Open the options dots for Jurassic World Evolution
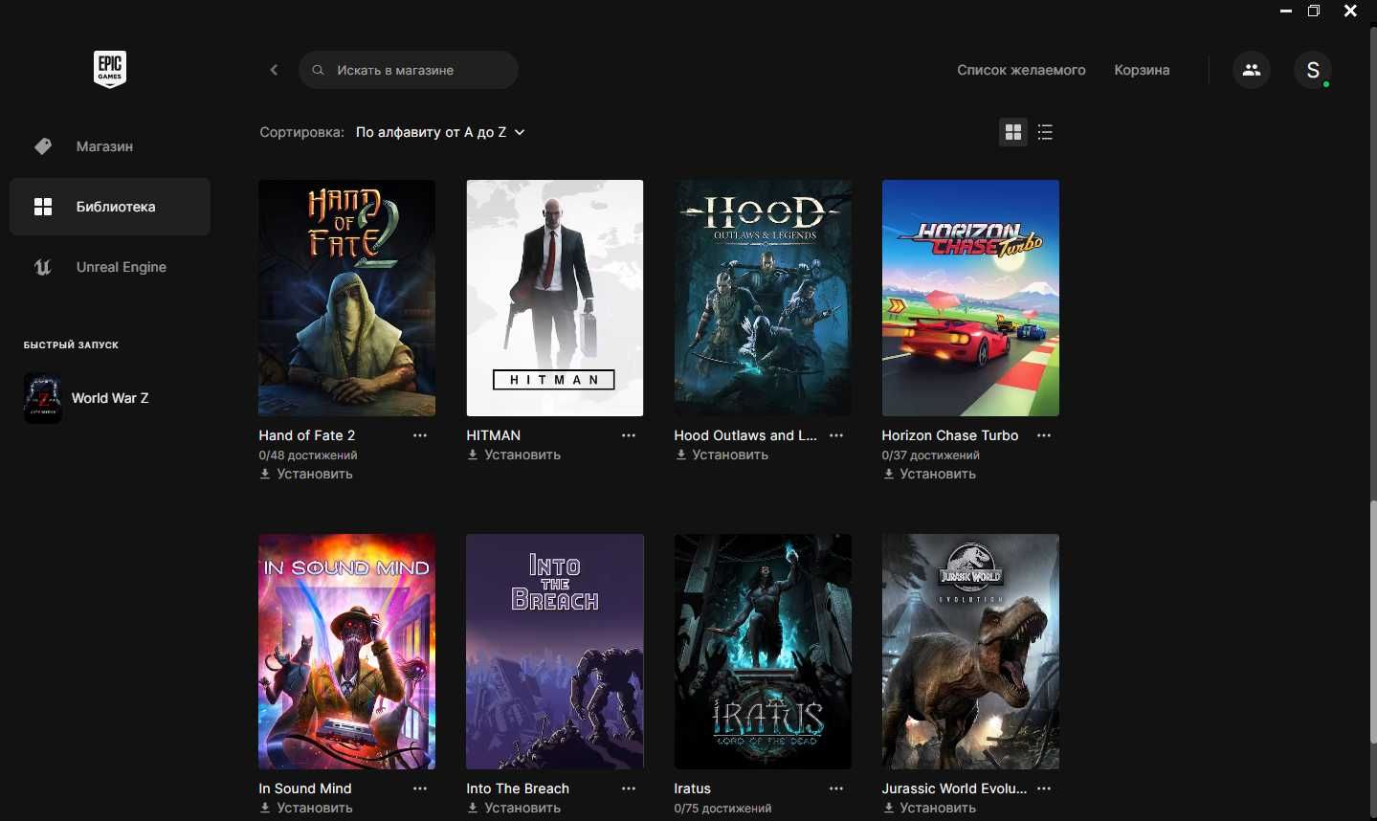 1044,788
